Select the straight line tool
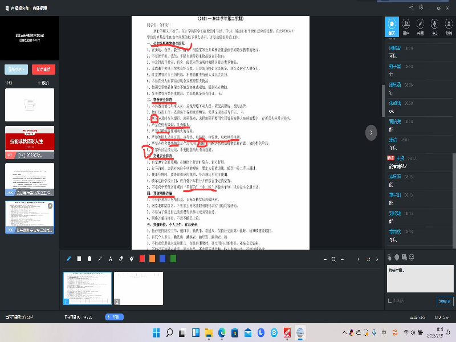The image size is (456, 342). 100,259
